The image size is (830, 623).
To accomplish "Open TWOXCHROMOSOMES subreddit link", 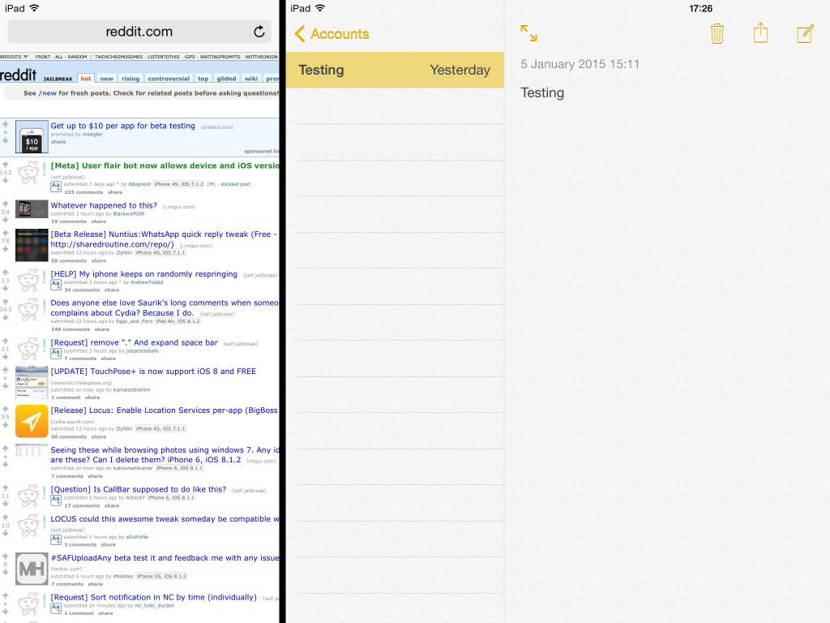I will (x=118, y=57).
